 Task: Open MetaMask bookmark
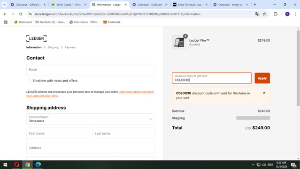tap(112, 22)
